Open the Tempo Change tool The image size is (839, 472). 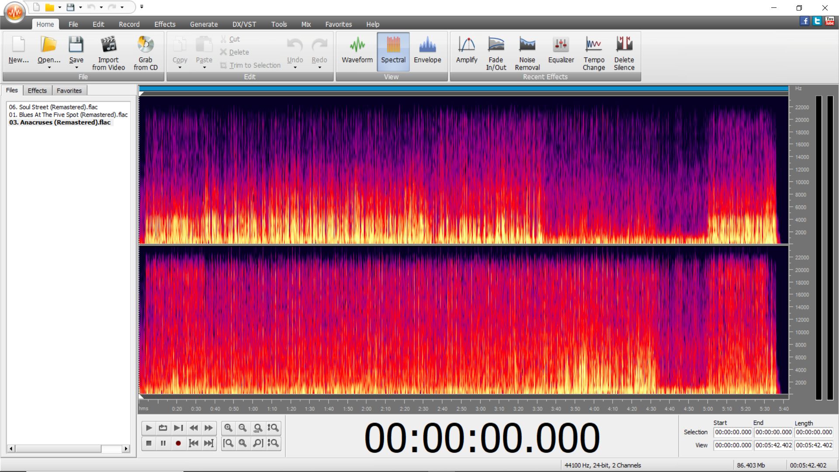pos(593,50)
